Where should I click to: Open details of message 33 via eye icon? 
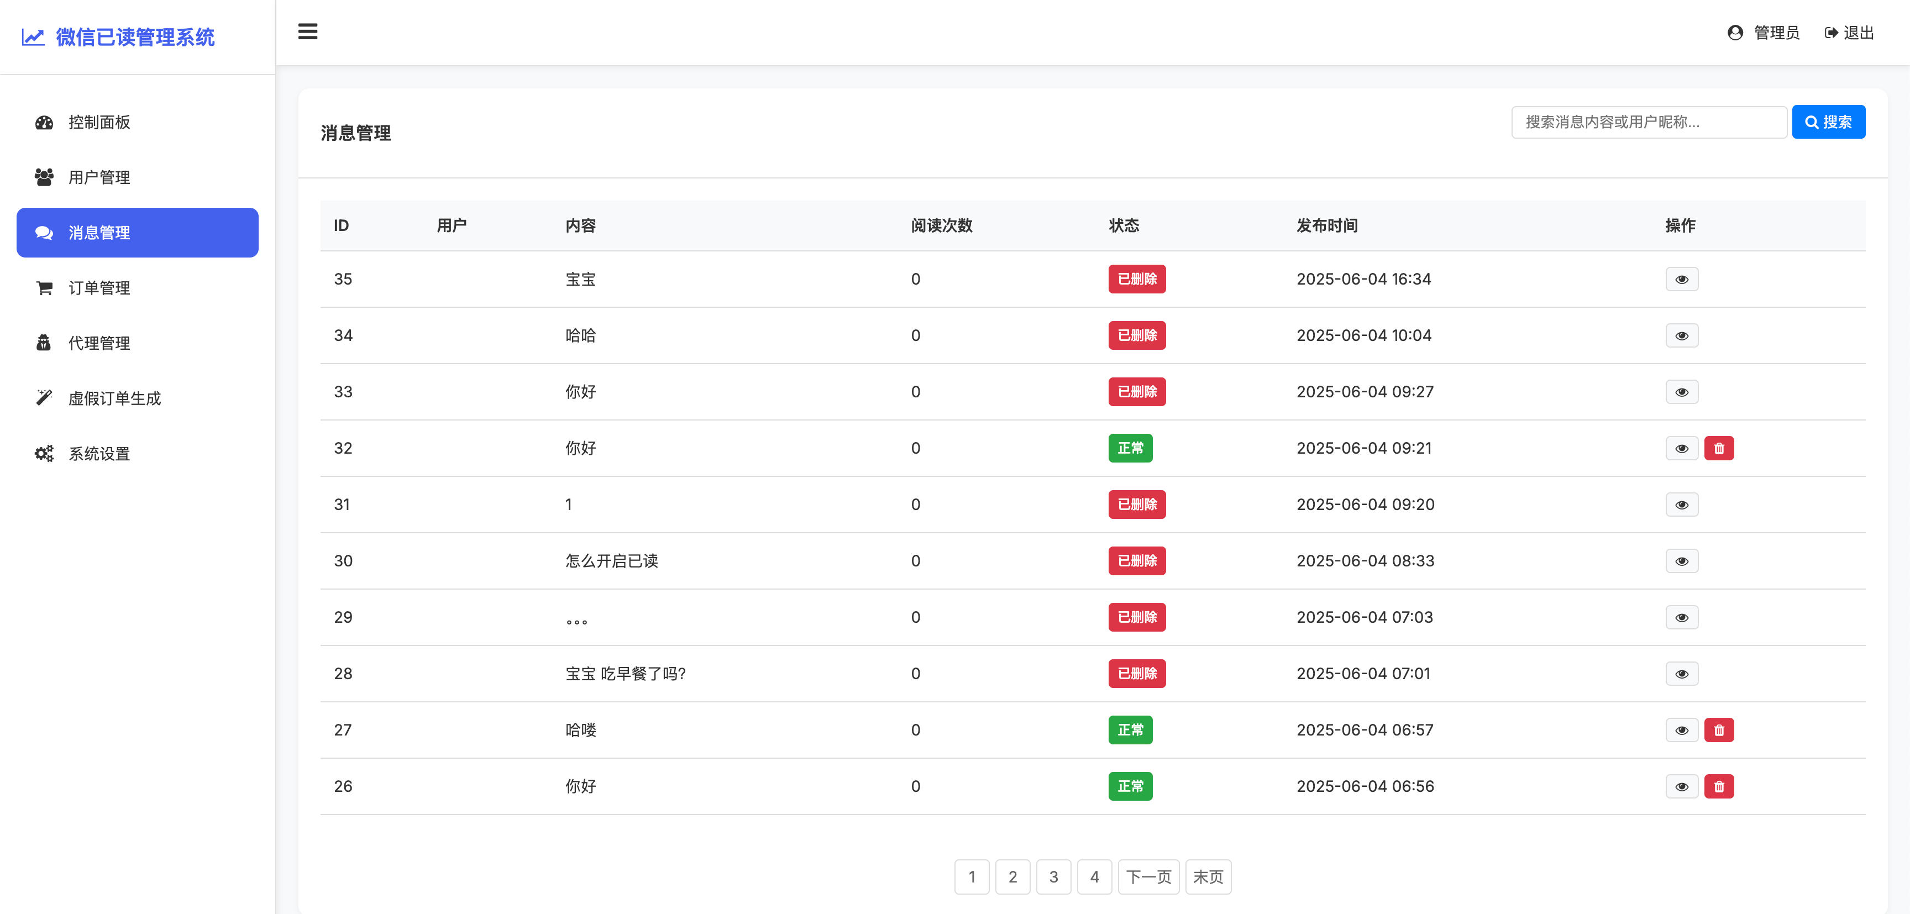click(x=1682, y=392)
